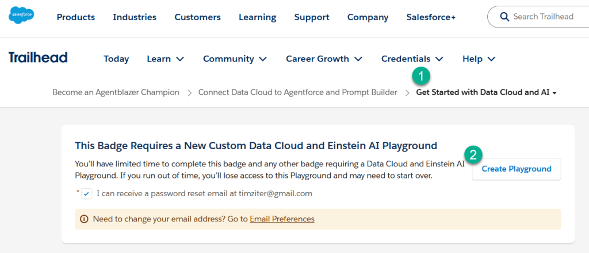Open the Email Preferences link
The width and height of the screenshot is (589, 253).
282,219
